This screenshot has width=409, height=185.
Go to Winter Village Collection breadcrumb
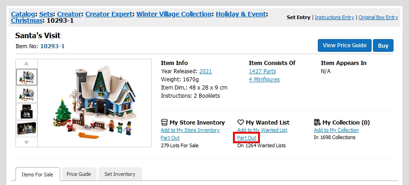click(x=174, y=14)
